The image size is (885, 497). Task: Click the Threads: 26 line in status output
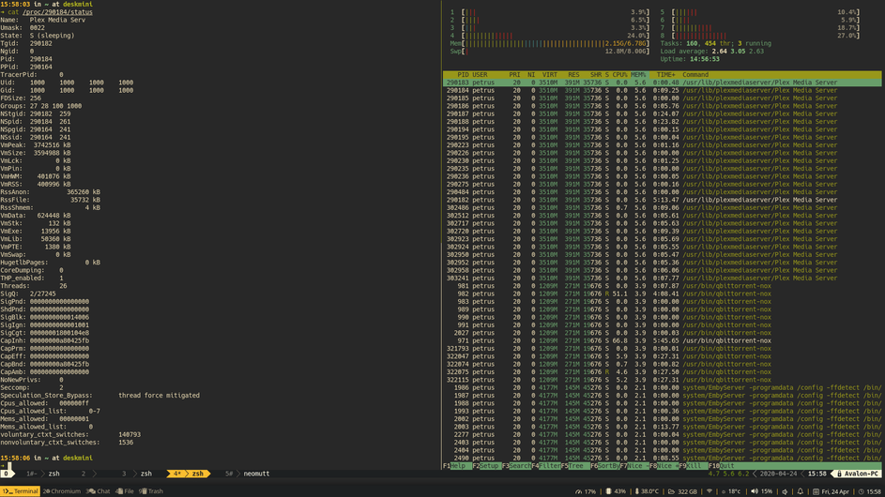pos(34,286)
